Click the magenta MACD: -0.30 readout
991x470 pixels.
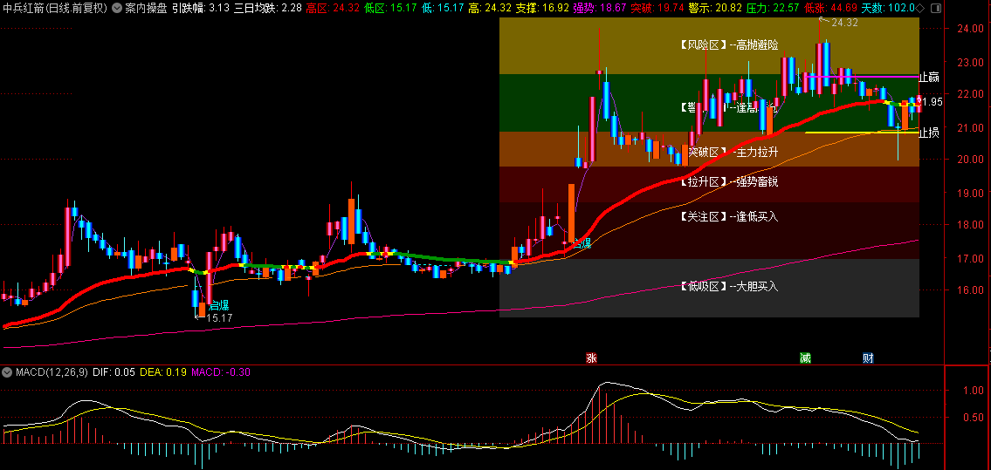pos(221,371)
